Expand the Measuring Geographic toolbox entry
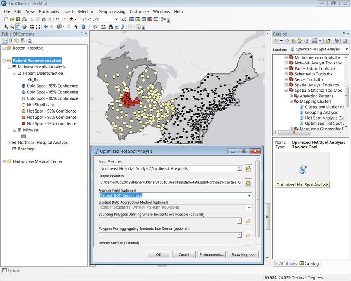351x281 pixels. click(291, 129)
